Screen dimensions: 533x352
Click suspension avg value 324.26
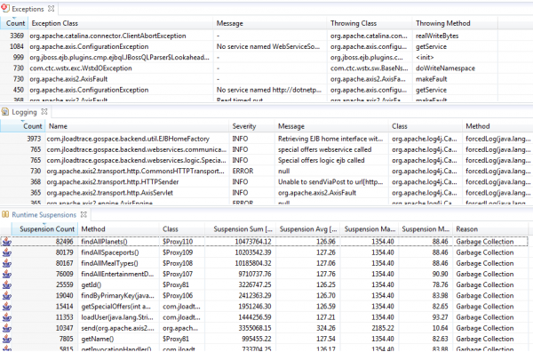(326, 328)
